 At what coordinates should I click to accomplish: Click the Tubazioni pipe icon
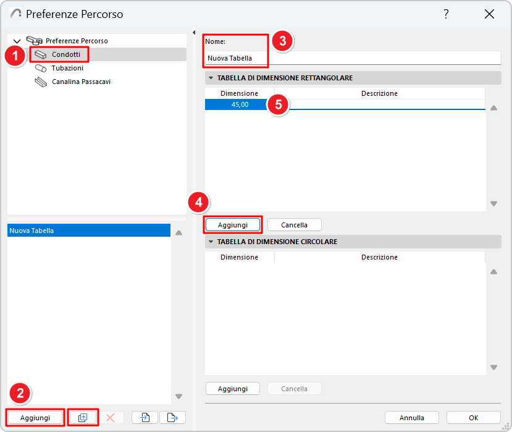pos(41,69)
